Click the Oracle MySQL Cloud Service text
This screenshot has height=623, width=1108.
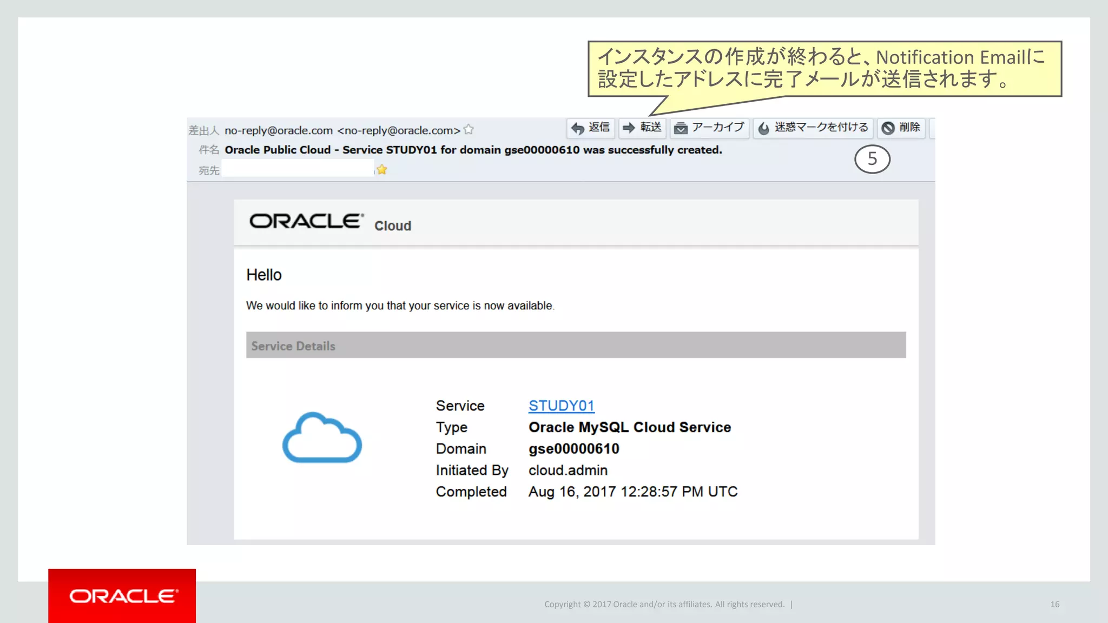pyautogui.click(x=630, y=427)
